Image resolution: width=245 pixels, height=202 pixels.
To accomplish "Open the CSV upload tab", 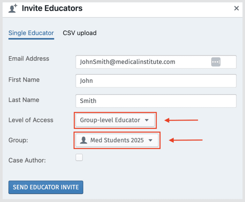I will click(79, 33).
